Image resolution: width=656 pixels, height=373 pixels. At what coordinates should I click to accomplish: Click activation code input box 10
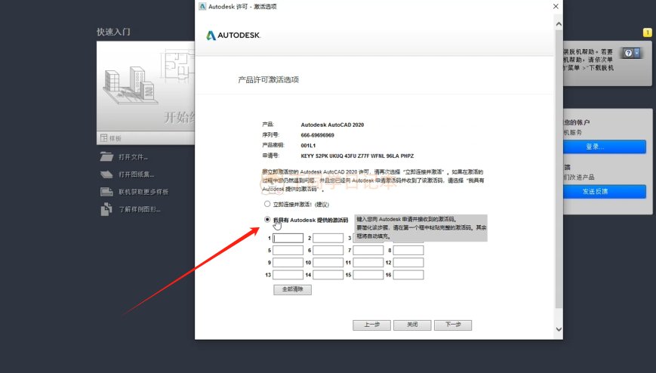click(x=328, y=263)
